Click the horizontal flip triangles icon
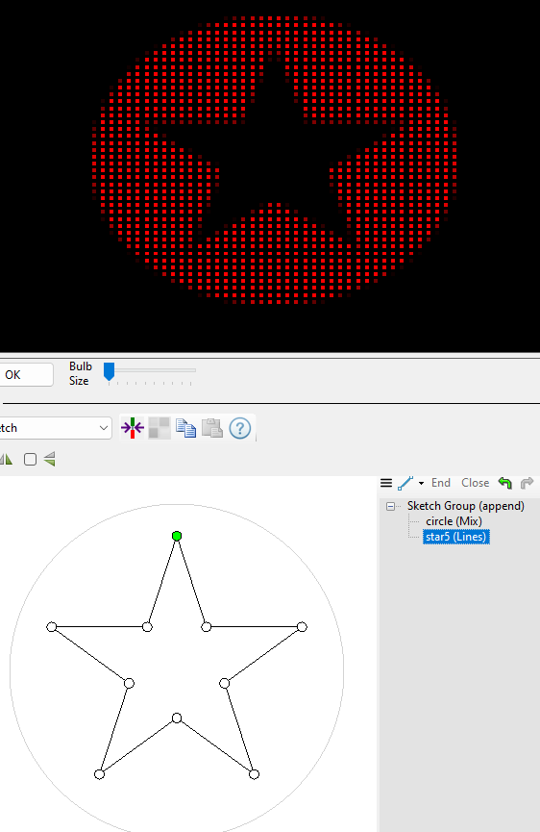540x832 pixels. click(7, 459)
